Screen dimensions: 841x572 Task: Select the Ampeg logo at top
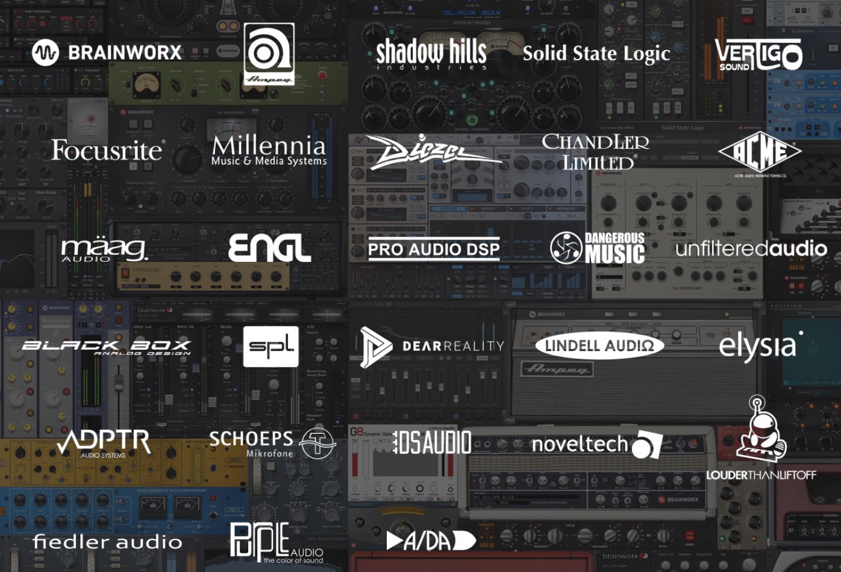tap(269, 54)
